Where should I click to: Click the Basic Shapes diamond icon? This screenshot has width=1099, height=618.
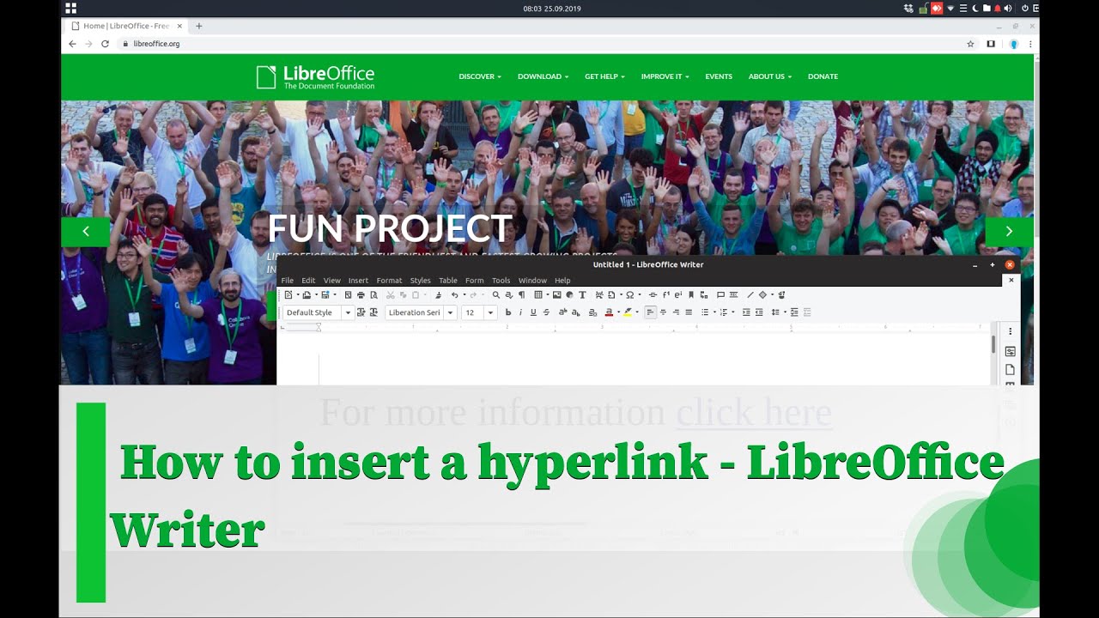click(x=762, y=294)
